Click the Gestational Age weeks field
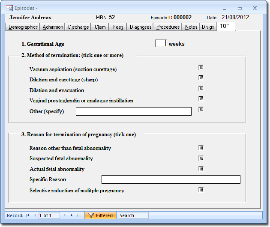Image resolution: width=270 pixels, height=227 pixels. pos(160,43)
